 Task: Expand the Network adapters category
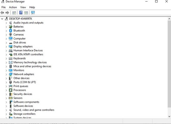pyautogui.click(x=6, y=75)
